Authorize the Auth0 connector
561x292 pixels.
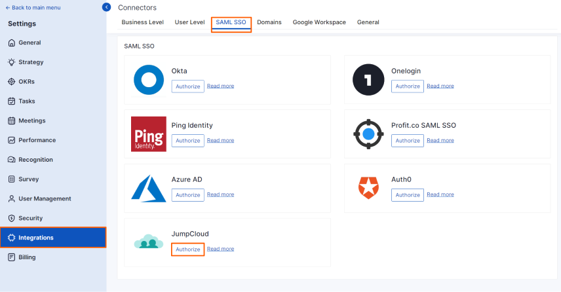tap(408, 195)
